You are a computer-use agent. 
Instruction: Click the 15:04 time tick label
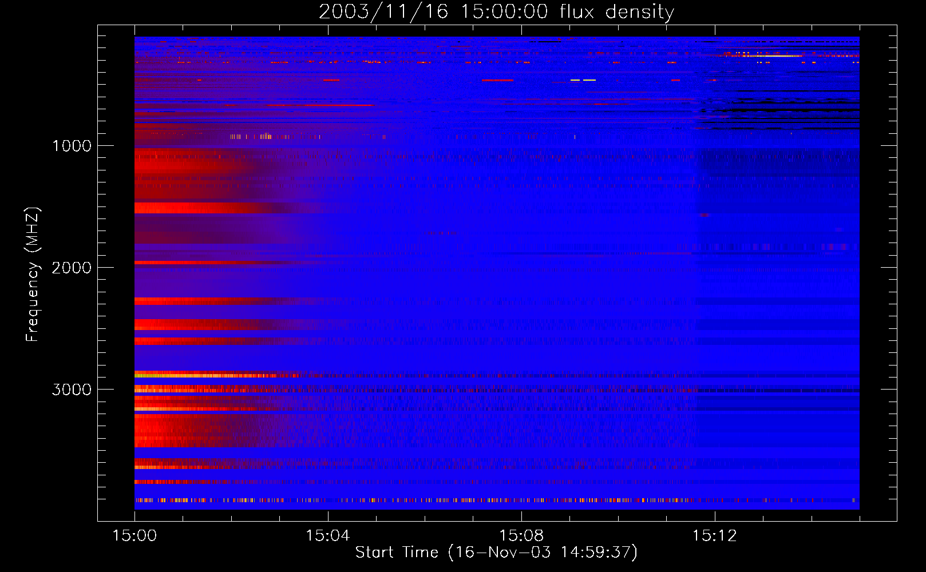tap(328, 536)
